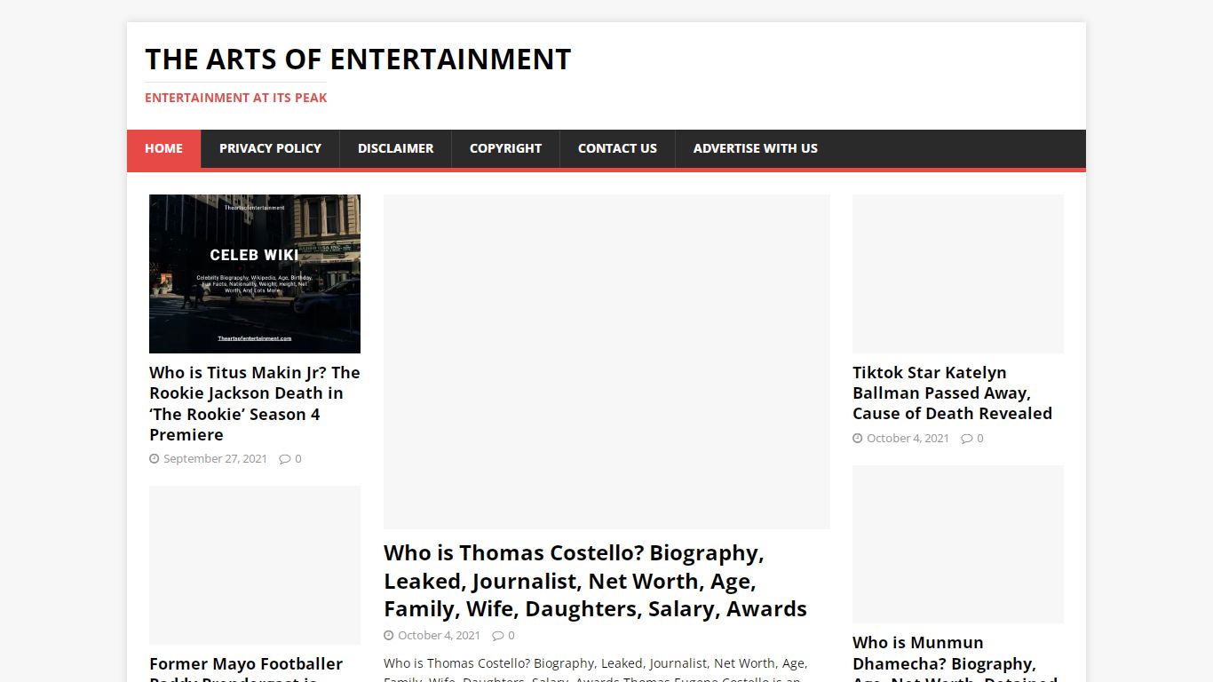The height and width of the screenshot is (682, 1213).
Task: Open the 0 comments link under Titus Makin
Action: (298, 459)
